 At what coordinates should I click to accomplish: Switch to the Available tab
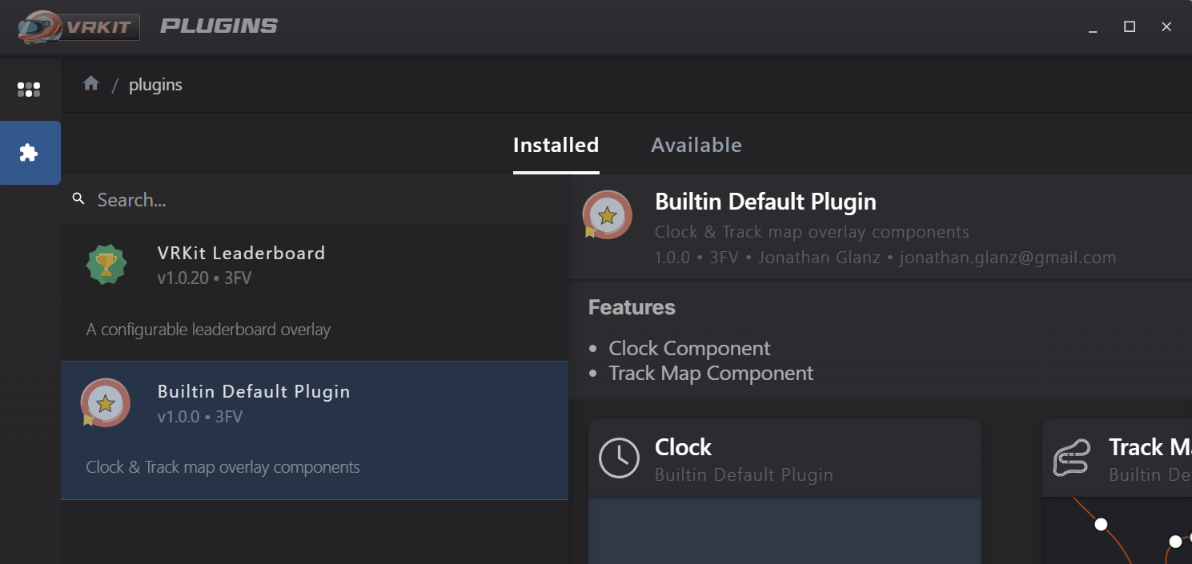[696, 145]
